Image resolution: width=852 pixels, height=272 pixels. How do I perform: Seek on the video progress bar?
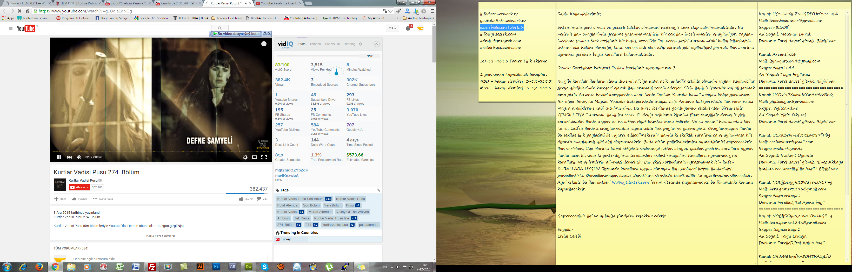[x=161, y=152]
